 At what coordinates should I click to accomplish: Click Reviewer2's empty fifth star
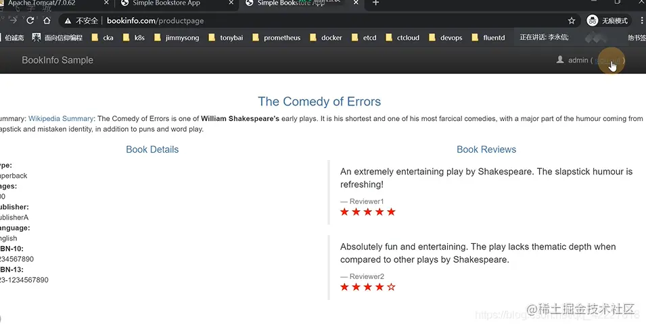point(391,287)
